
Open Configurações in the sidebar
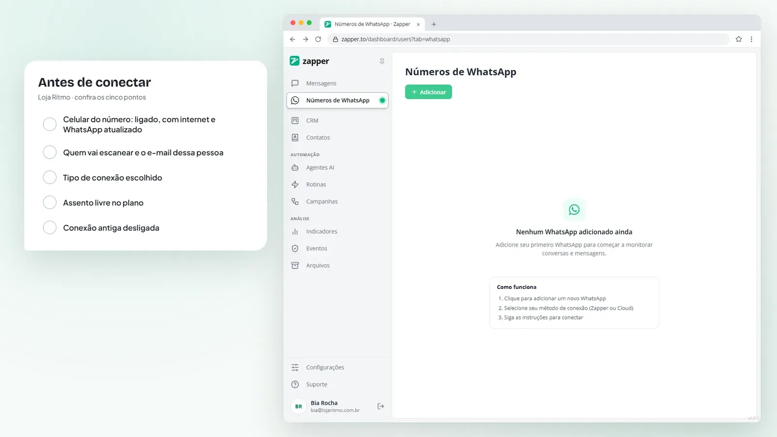pyautogui.click(x=338, y=368)
